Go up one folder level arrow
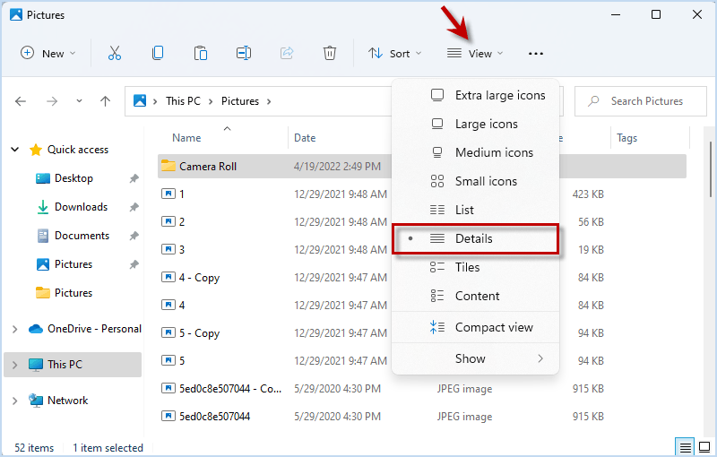The image size is (717, 457). (105, 101)
